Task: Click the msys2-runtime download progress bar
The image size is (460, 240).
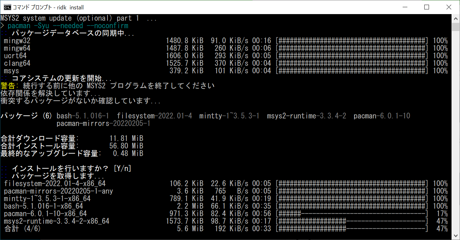Action: pos(351,221)
